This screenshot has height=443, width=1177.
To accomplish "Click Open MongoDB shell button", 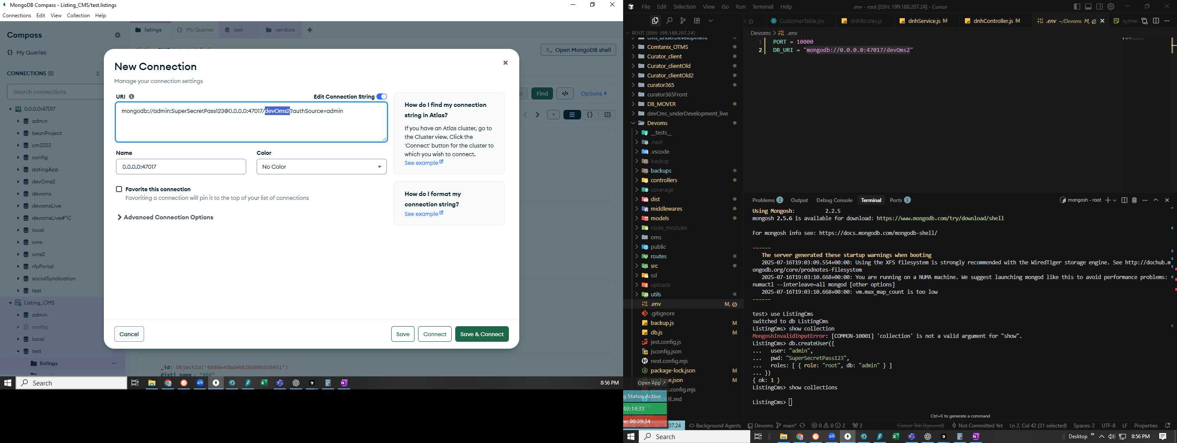I will pos(578,50).
